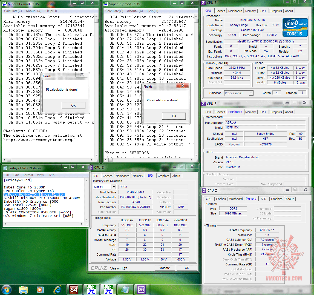Click OK button at bottom of CPU-Z SPD window
The width and height of the screenshot is (314, 295).
click(x=187, y=268)
